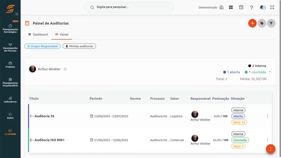Click the '1 aberta' status legend
281x158 pixels.
(231, 72)
